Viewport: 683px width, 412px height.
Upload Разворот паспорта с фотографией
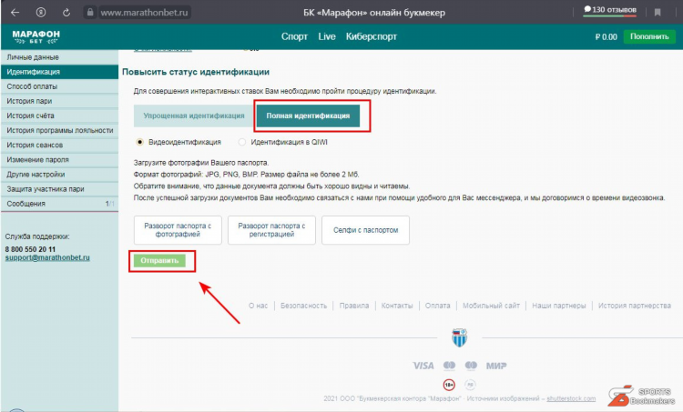point(178,230)
